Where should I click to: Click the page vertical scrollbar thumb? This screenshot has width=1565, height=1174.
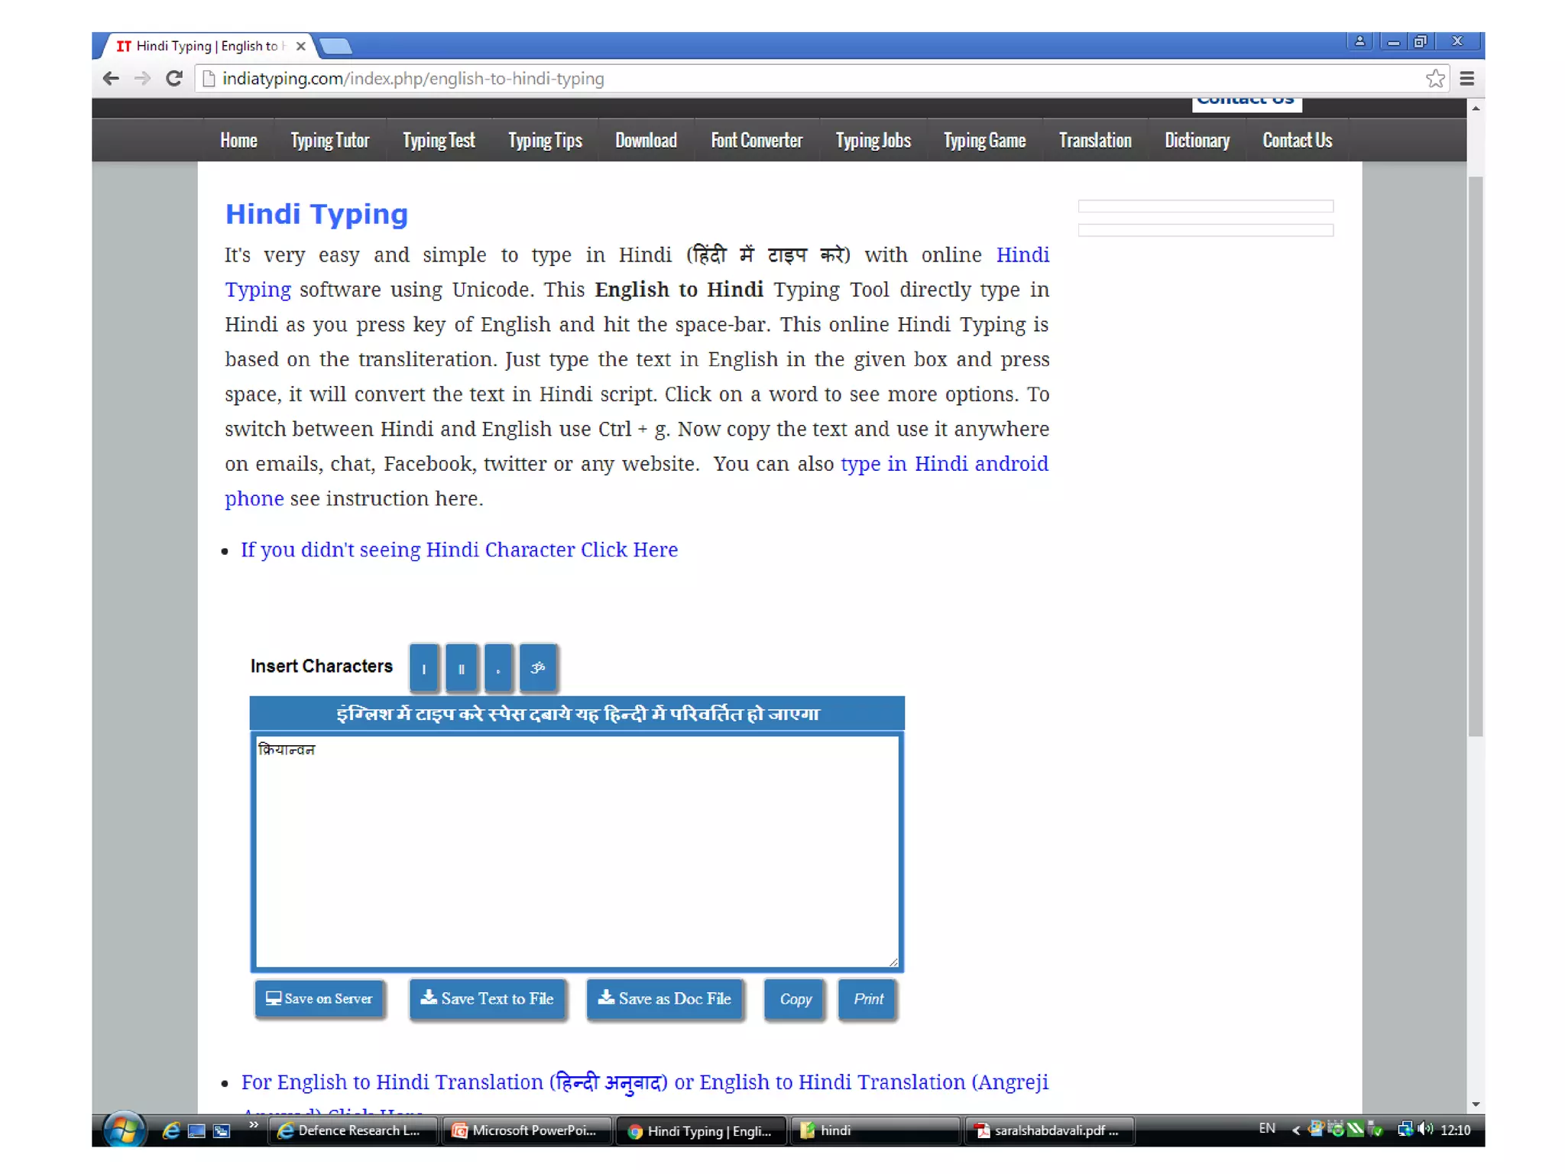pyautogui.click(x=1476, y=456)
